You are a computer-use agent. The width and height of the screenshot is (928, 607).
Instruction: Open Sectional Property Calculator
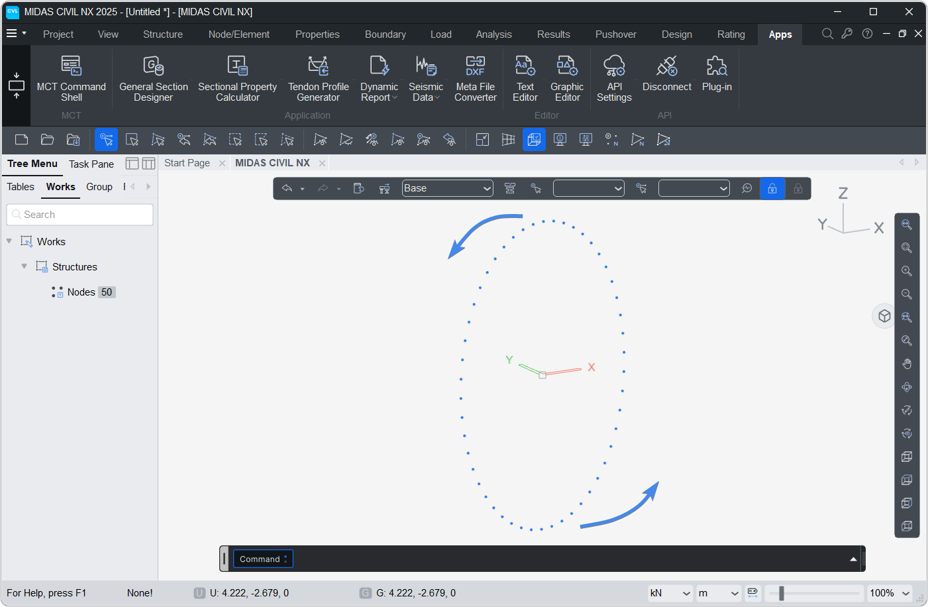237,78
